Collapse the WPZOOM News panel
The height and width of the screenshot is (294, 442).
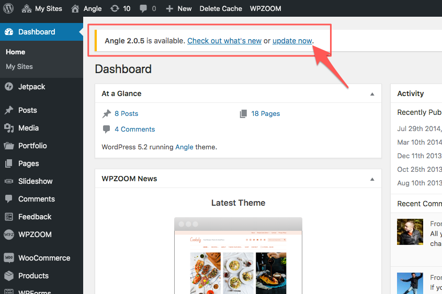(x=372, y=179)
